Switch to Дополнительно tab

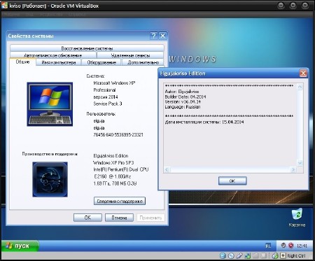pos(143,62)
